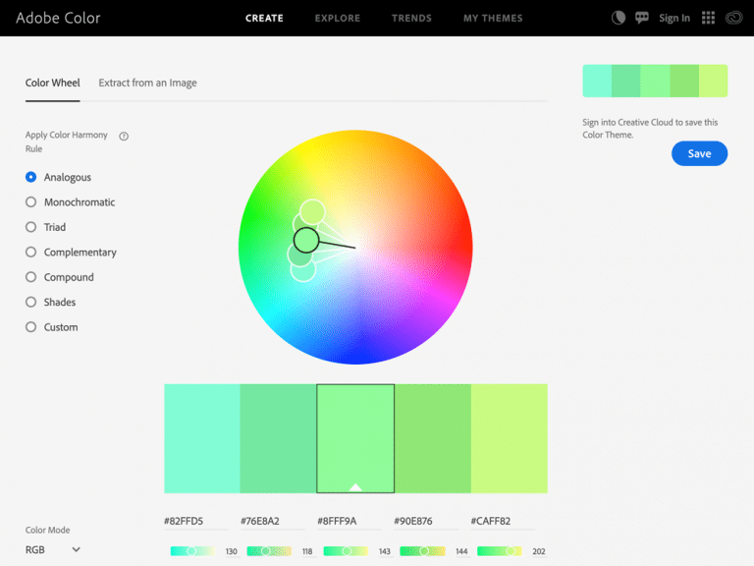Screen dimensions: 754x566
Task: Expand the RGB color mode dropdown
Action: tap(53, 549)
